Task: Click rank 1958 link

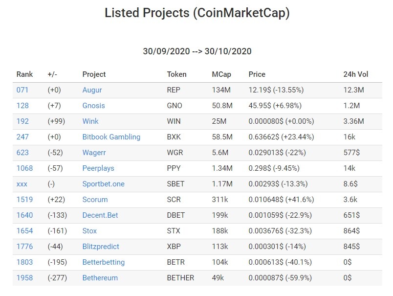Action: click(24, 278)
